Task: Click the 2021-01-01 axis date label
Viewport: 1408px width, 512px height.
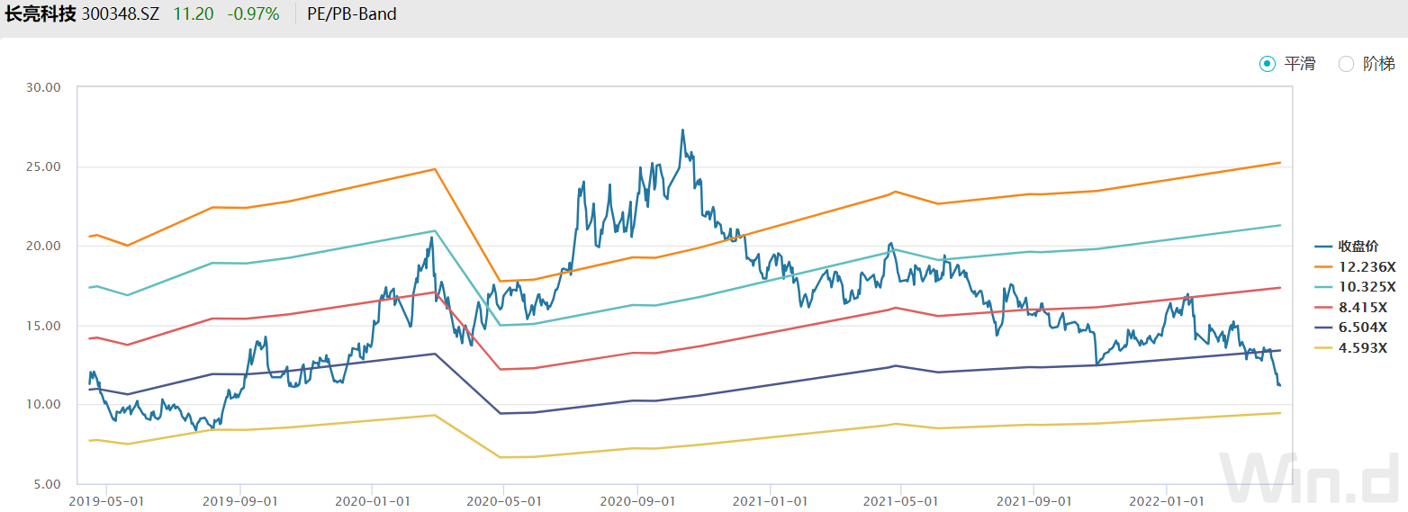Action: pos(770,499)
